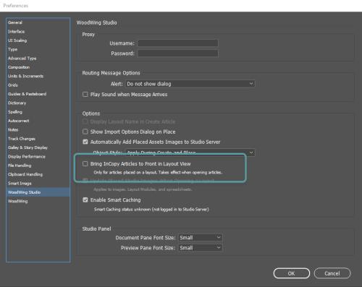Select File Handling category

coord(20,166)
